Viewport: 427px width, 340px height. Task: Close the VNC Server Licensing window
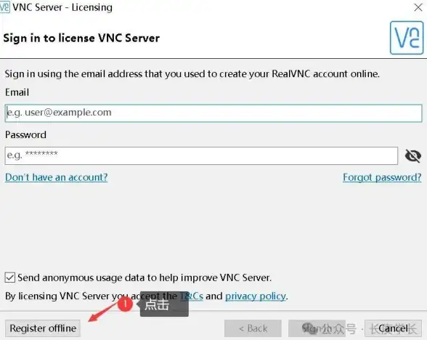[x=418, y=7]
